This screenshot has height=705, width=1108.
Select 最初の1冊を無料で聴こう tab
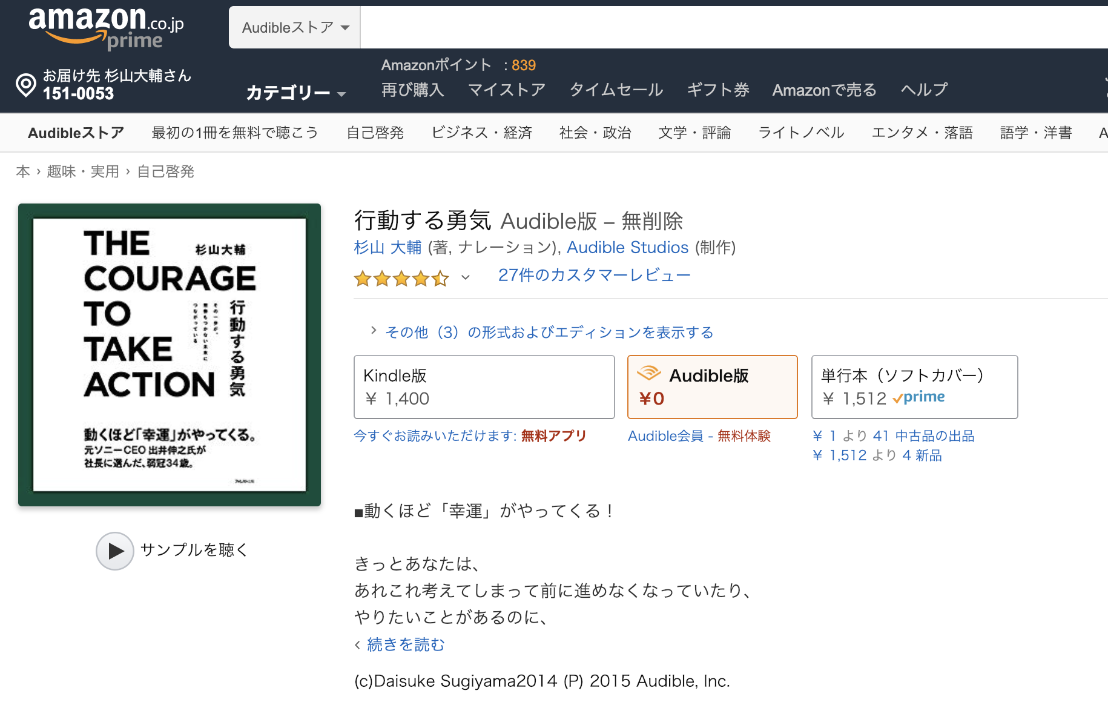tap(235, 133)
